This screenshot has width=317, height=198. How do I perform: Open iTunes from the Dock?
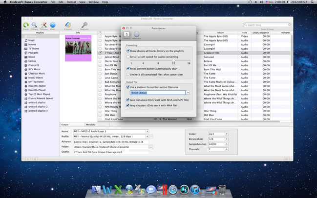195,190
